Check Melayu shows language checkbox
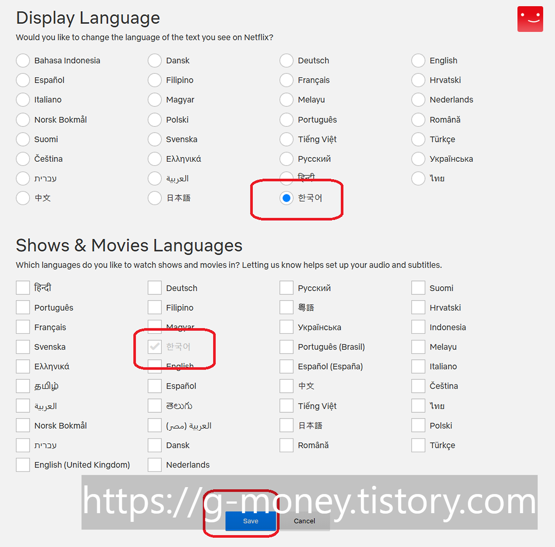The height and width of the screenshot is (547, 555). [418, 347]
